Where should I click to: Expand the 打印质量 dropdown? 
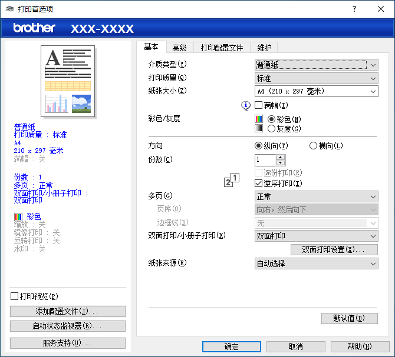pos(316,78)
